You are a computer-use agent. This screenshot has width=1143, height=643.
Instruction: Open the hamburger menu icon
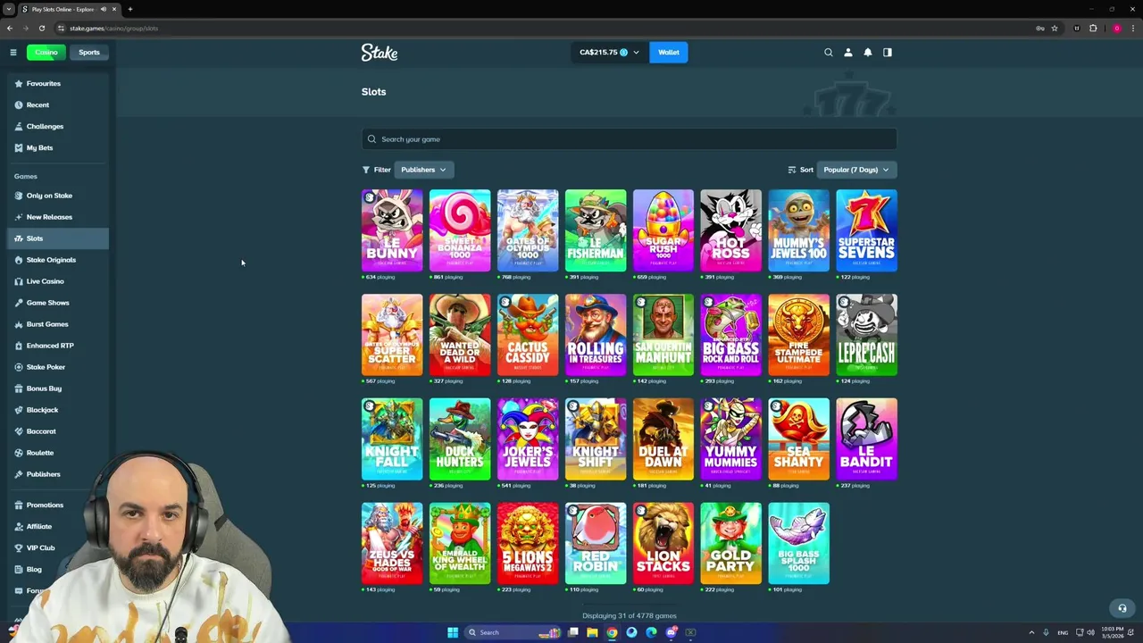pyautogui.click(x=13, y=53)
